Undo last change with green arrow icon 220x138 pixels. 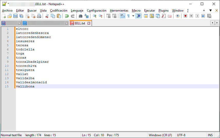point(67,16)
